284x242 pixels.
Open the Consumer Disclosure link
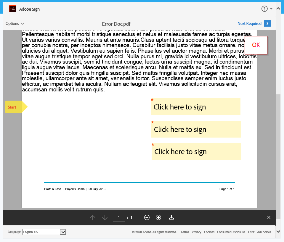pos(231,232)
